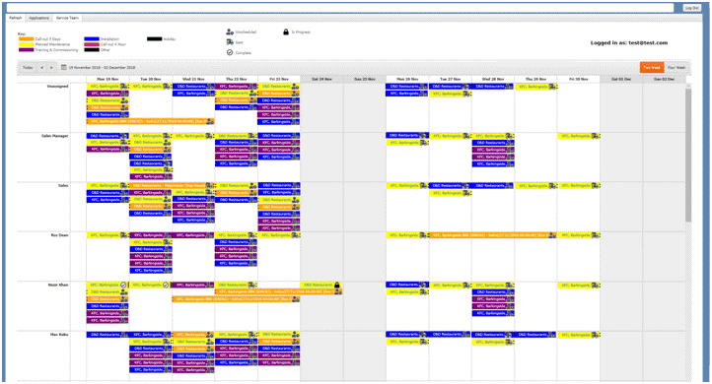712x384 pixels.
Task: Click the Unscheduled person icon in the legend
Action: click(230, 32)
